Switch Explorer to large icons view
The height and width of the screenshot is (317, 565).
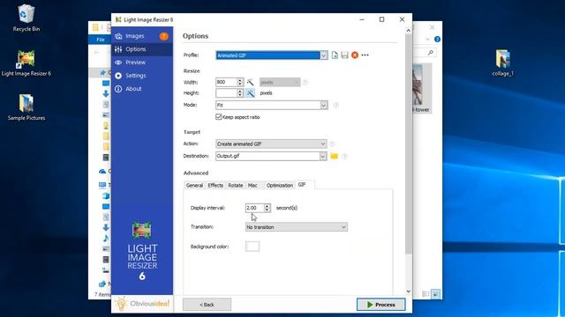coord(435,294)
